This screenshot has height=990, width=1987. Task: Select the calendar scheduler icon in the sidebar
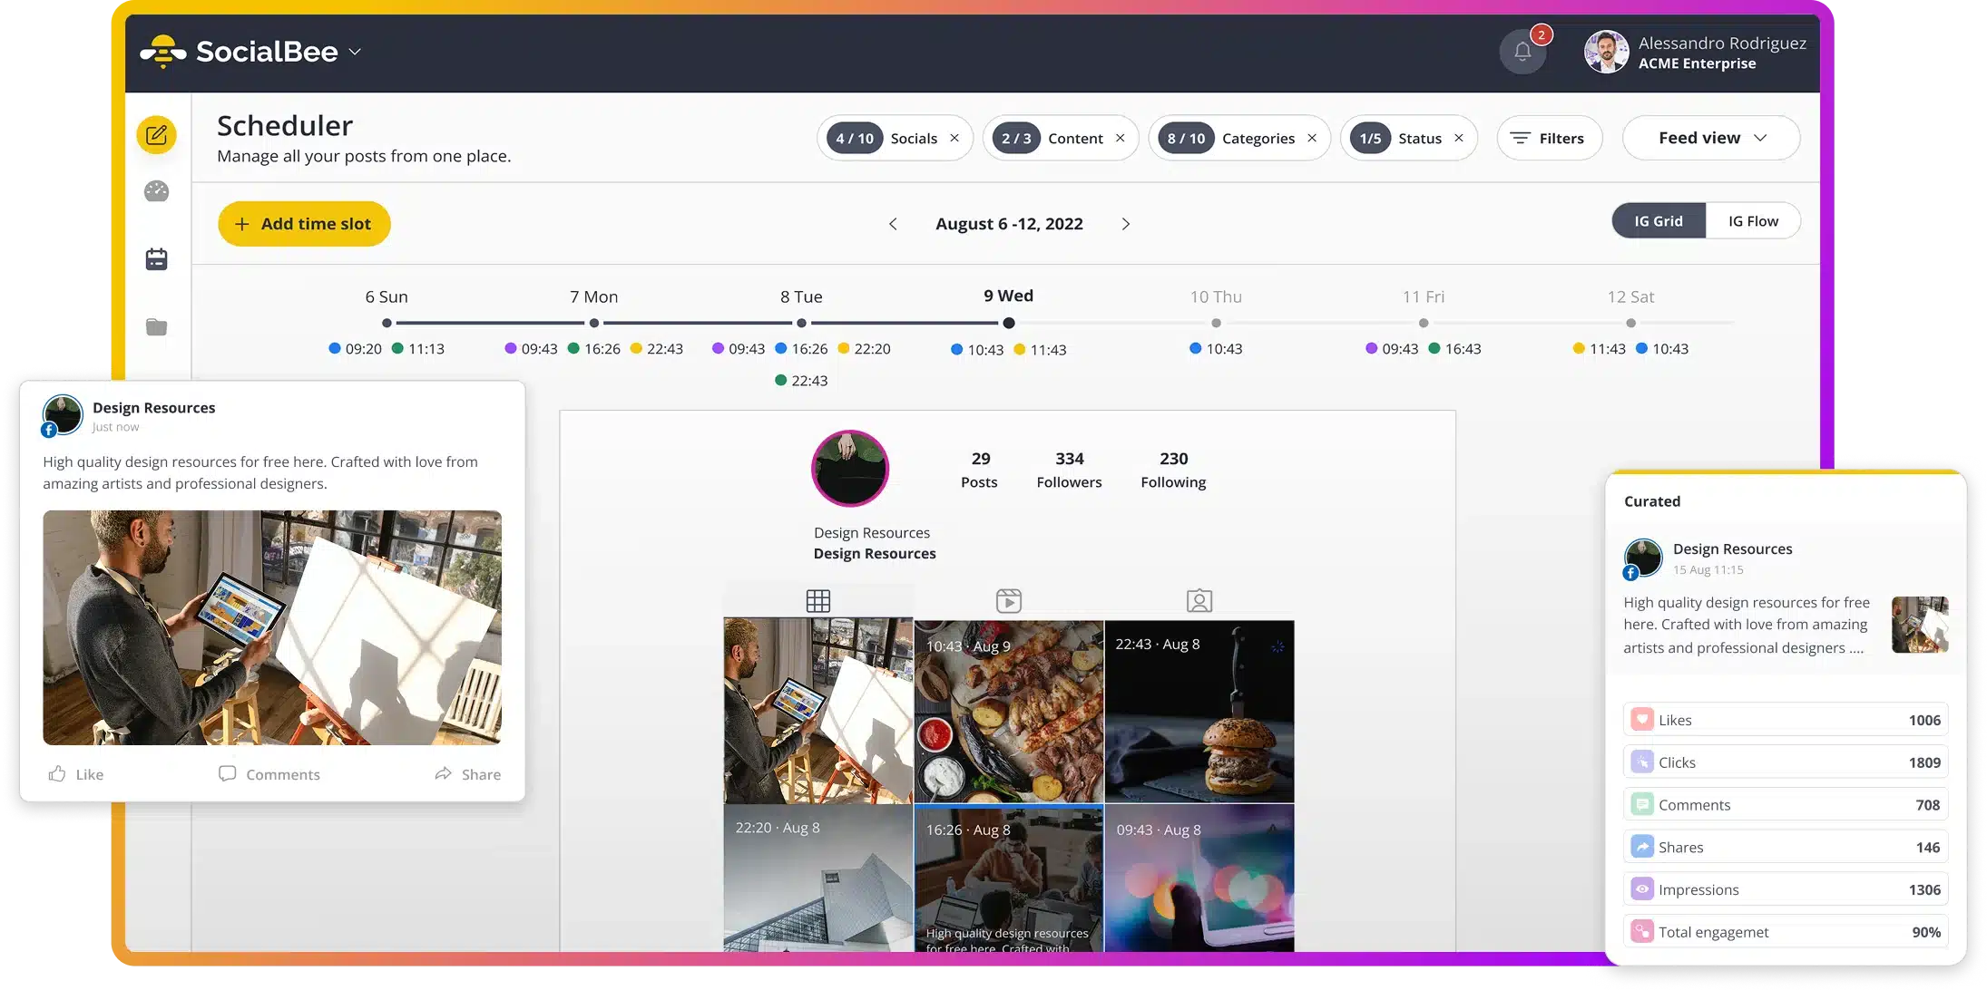point(156,258)
